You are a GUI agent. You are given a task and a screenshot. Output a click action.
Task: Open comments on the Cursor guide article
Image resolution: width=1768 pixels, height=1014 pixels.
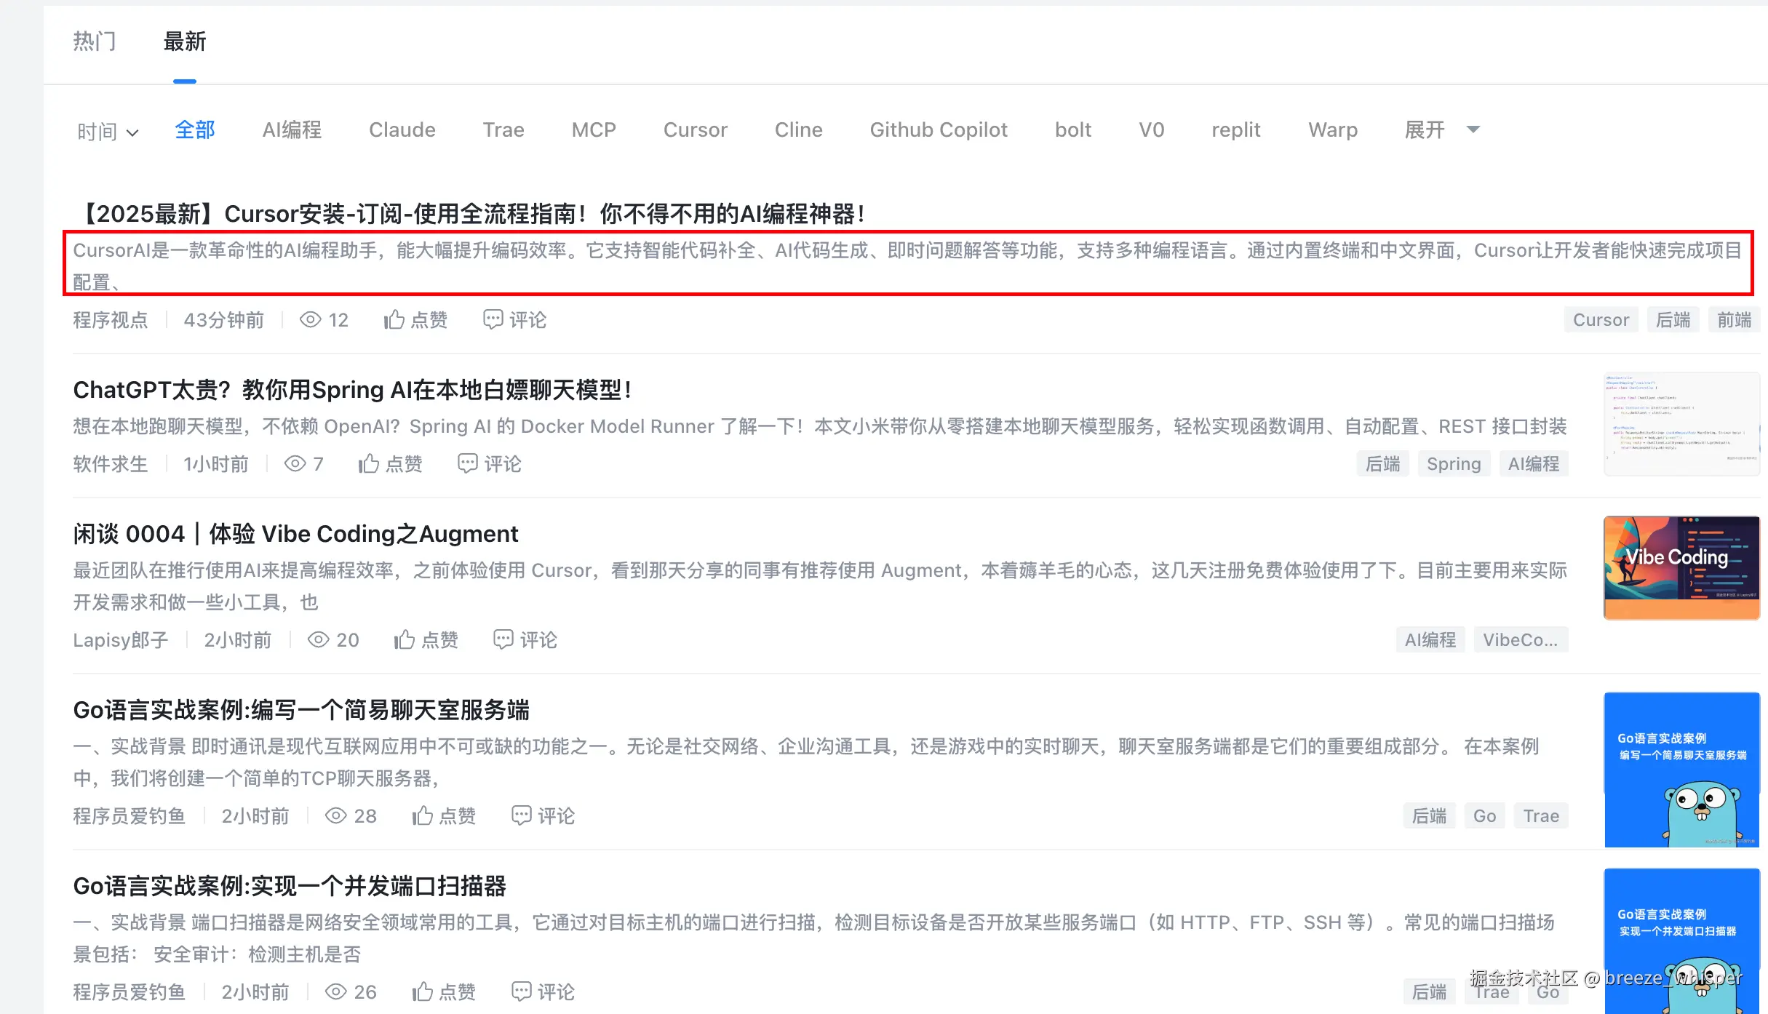(514, 319)
